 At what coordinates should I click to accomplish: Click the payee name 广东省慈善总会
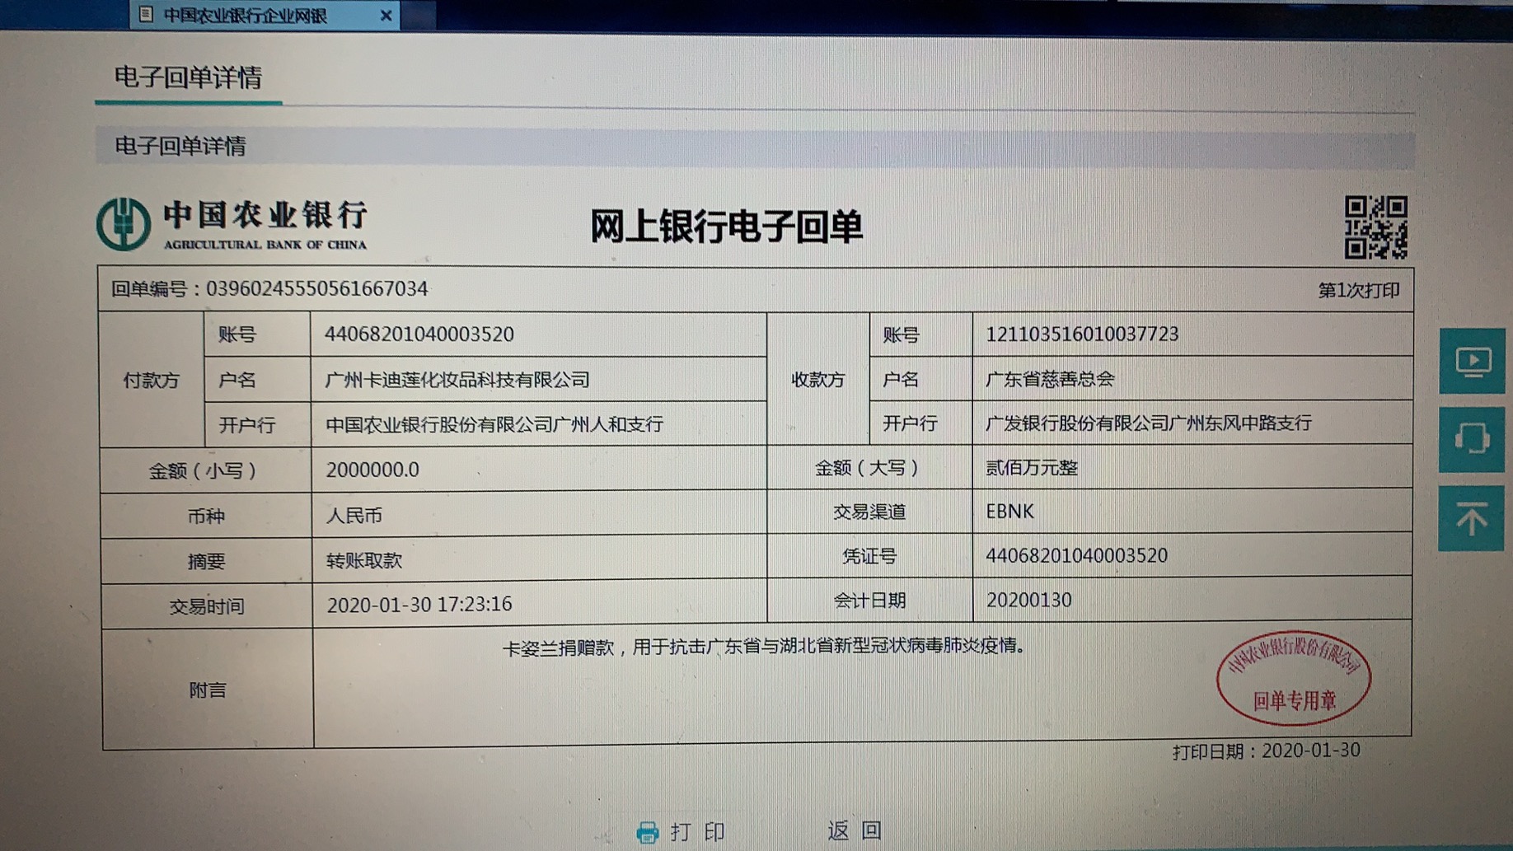click(x=1049, y=379)
